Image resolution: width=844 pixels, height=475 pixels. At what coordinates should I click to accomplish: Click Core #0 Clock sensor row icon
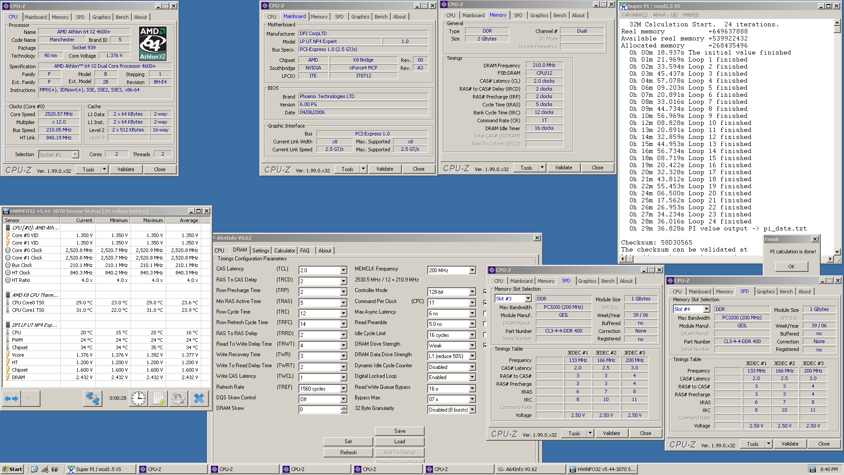[7, 250]
